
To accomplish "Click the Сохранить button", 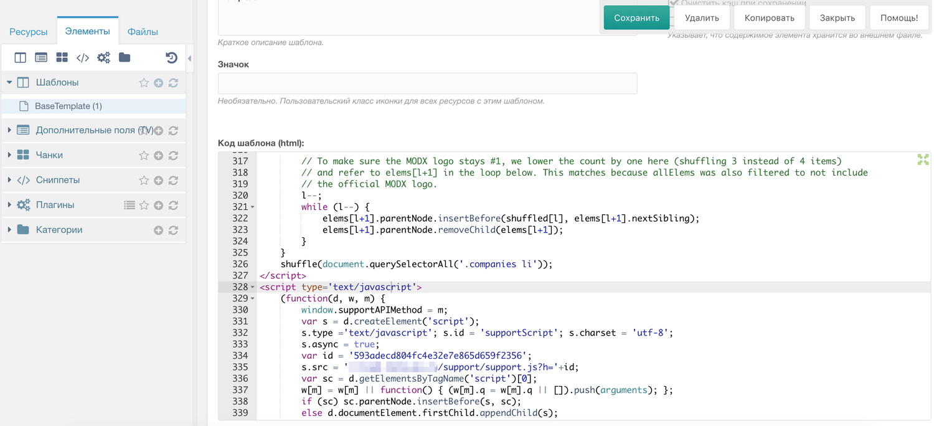I will tap(636, 18).
